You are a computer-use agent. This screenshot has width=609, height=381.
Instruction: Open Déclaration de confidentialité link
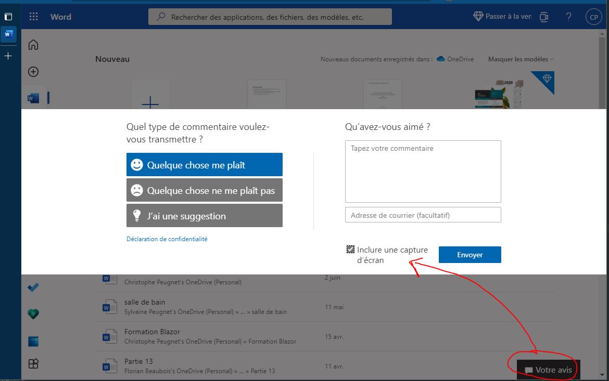[x=167, y=239]
